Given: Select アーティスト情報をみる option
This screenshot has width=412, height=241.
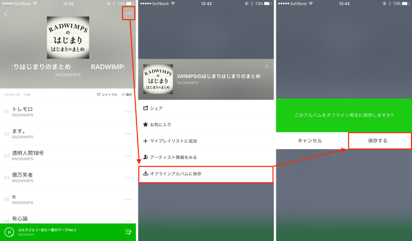Looking at the screenshot, I should (206, 157).
